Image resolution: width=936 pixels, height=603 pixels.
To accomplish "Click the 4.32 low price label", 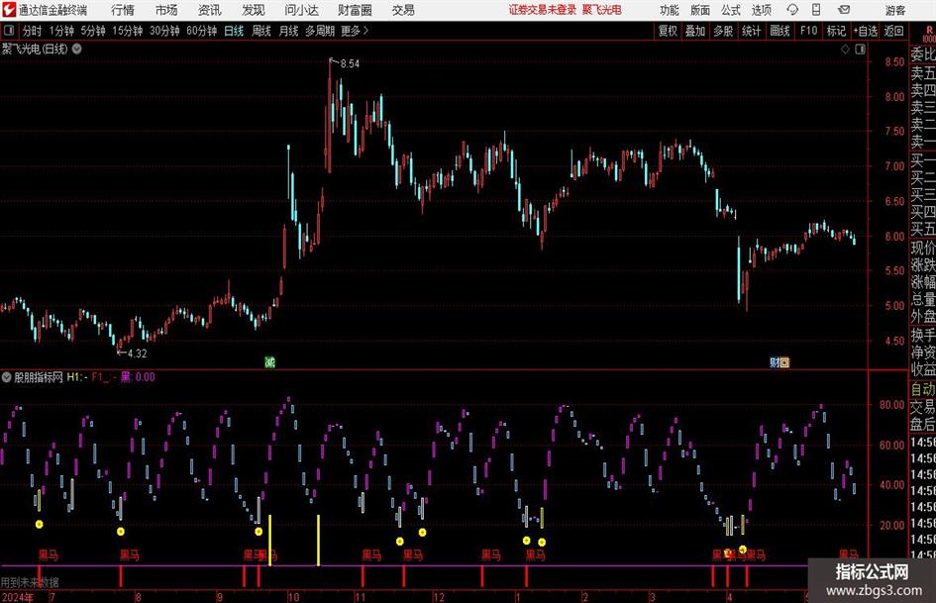I will [138, 353].
